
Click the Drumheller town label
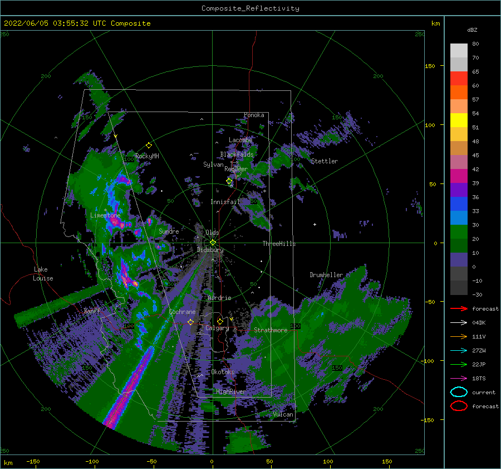point(326,275)
